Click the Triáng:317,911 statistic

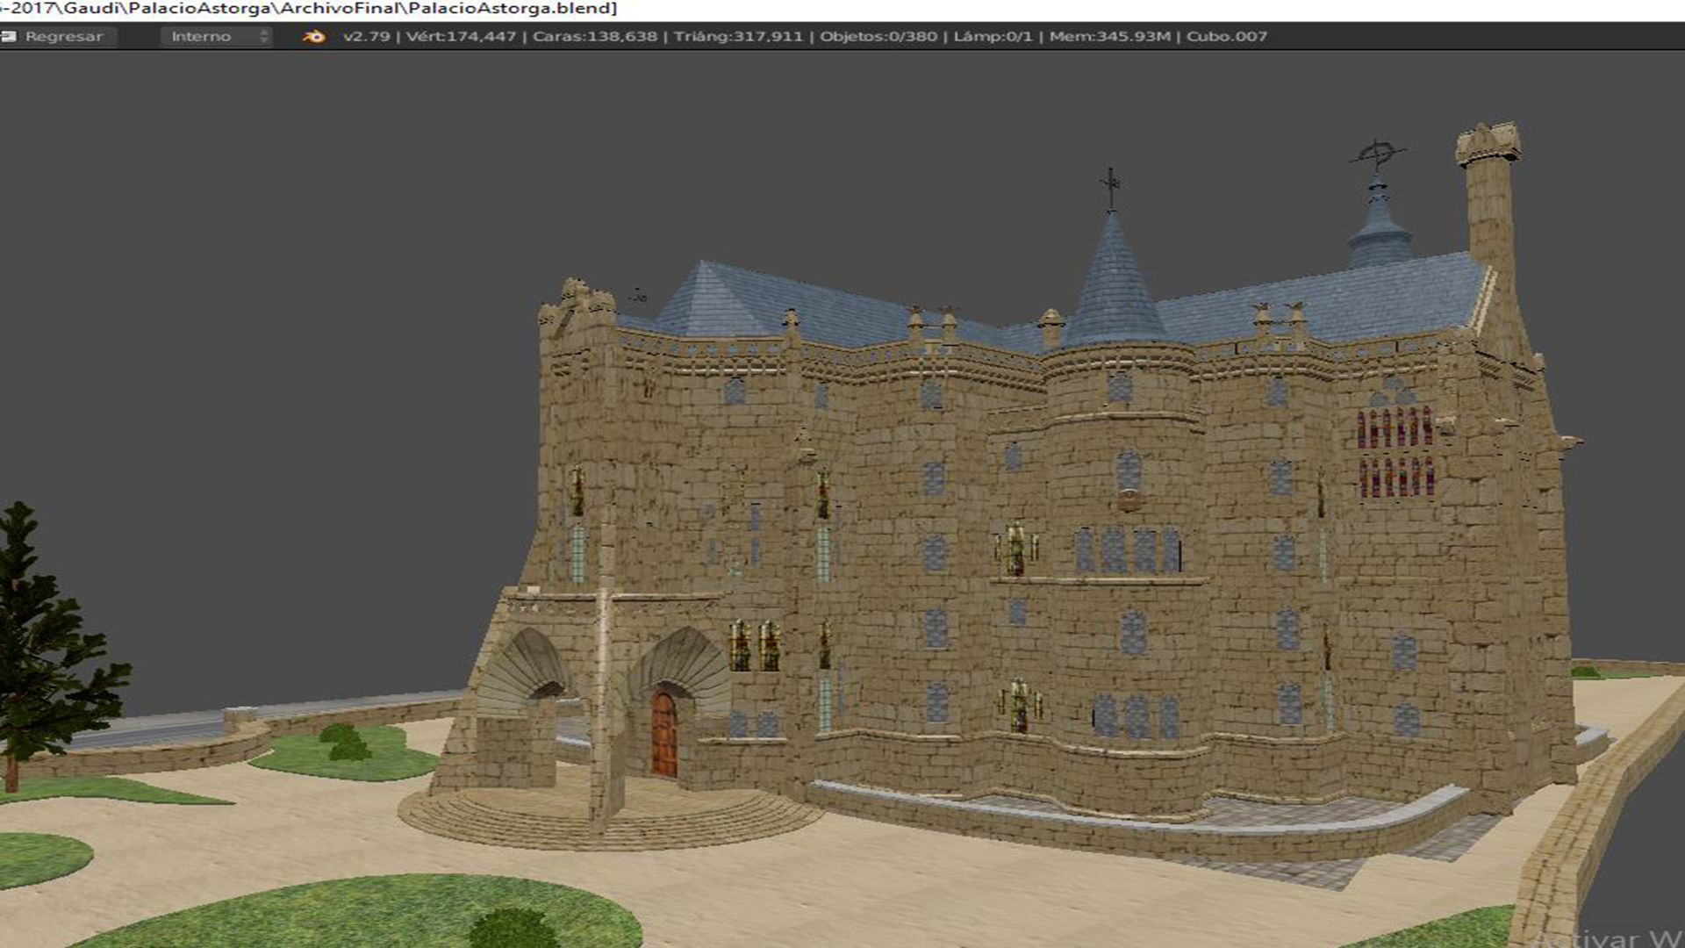738,36
